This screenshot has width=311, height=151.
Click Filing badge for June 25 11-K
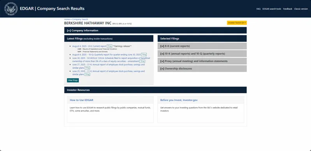point(87,74)
